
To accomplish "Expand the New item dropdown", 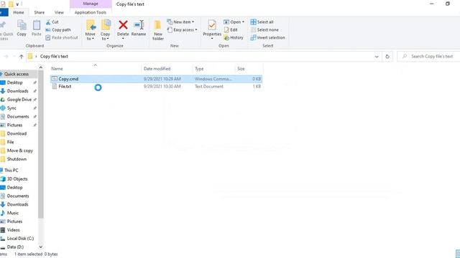I will point(180,22).
